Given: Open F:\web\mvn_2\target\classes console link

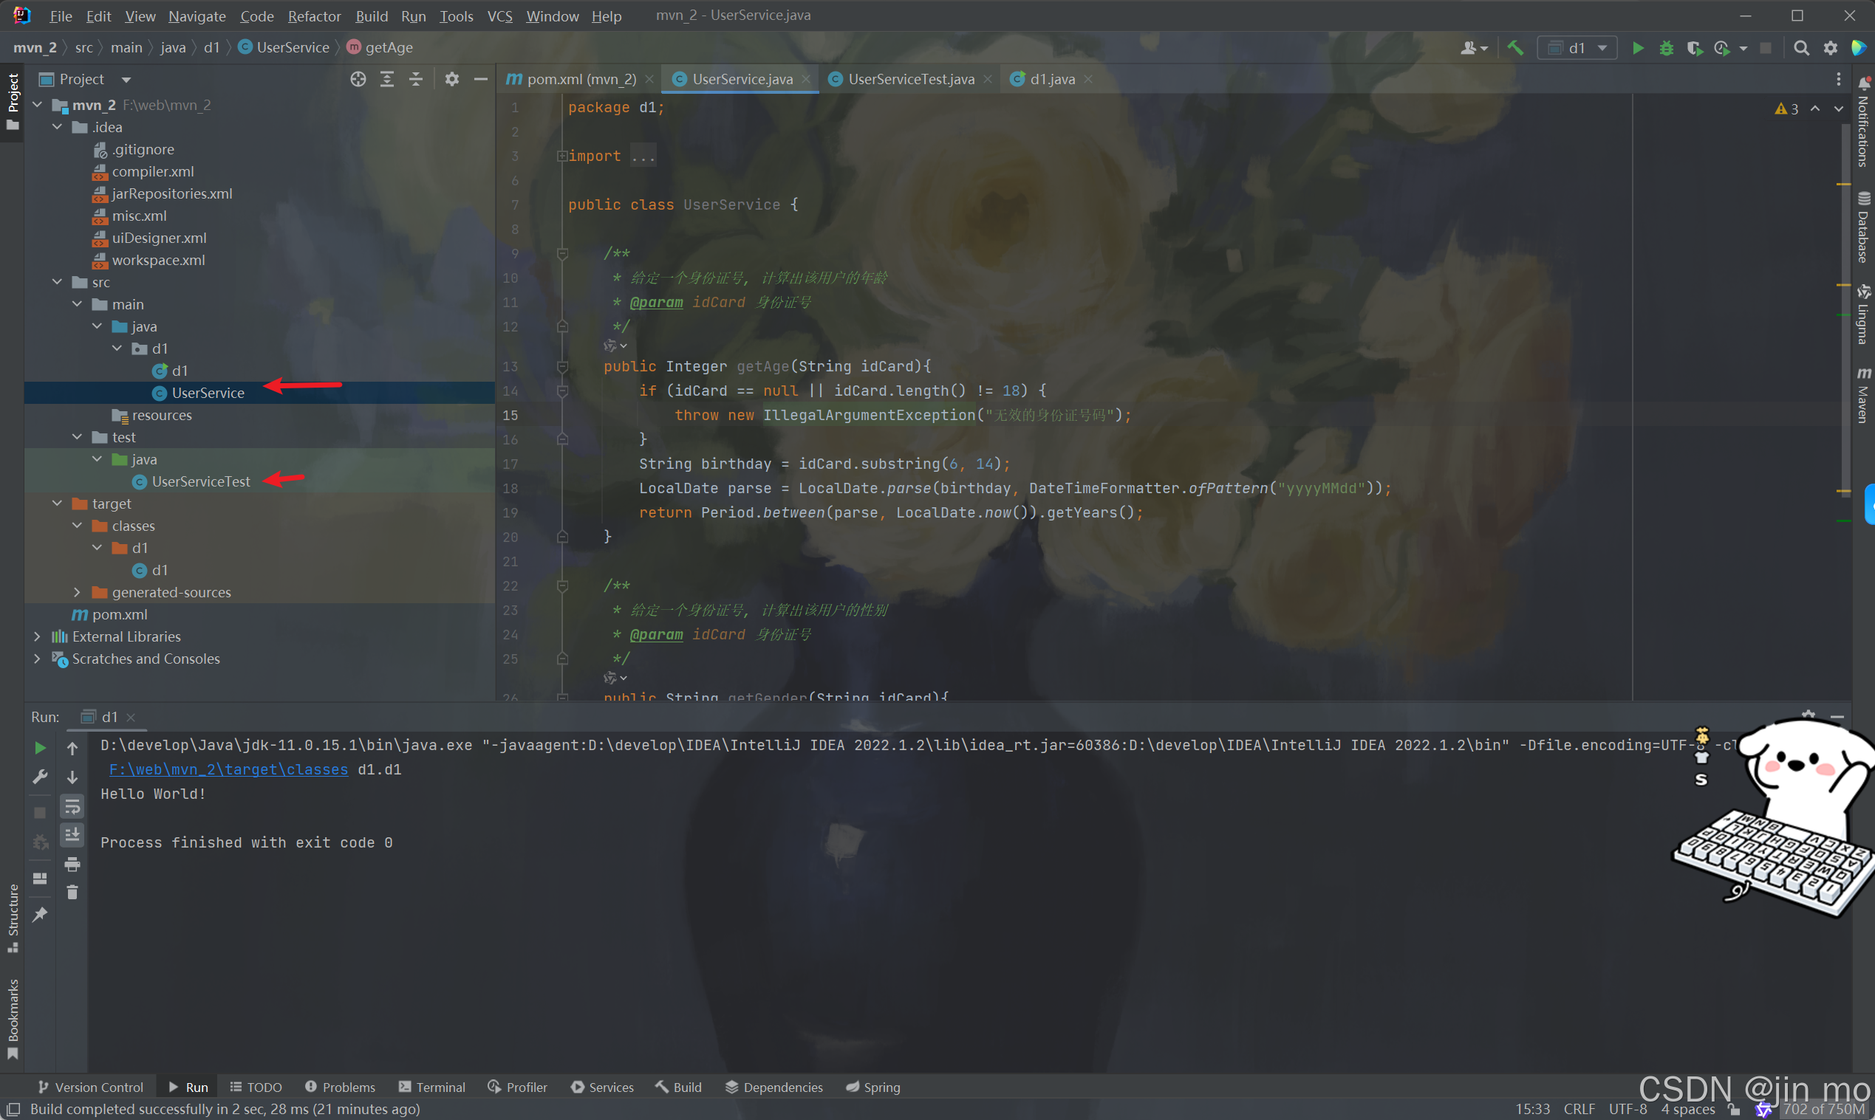Looking at the screenshot, I should tap(229, 770).
